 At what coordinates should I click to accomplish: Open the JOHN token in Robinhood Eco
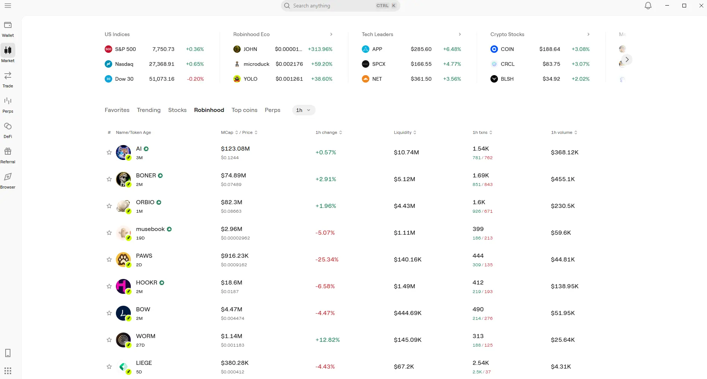[283, 49]
